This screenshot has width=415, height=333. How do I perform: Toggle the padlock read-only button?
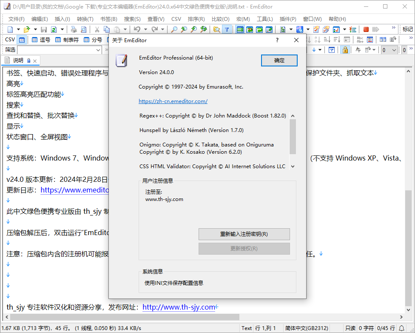click(x=345, y=50)
